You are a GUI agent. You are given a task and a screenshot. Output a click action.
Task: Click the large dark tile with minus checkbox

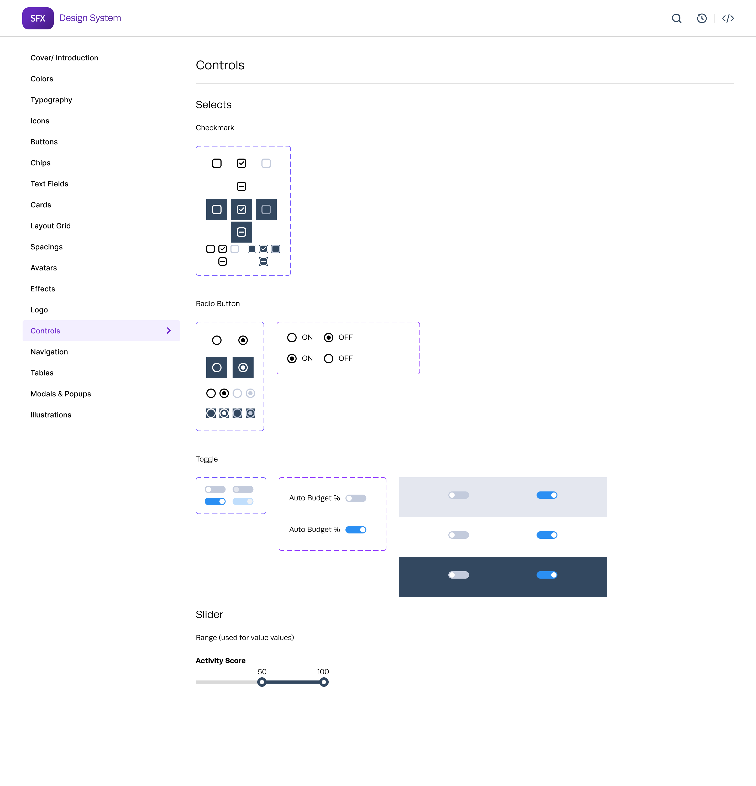241,232
